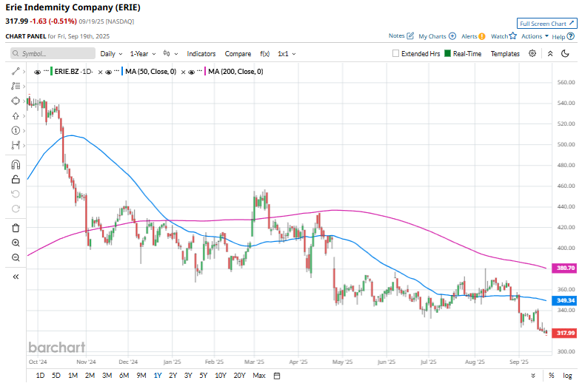The height and width of the screenshot is (389, 582).
Task: Switch to dark mode moon icon
Action: 566,53
